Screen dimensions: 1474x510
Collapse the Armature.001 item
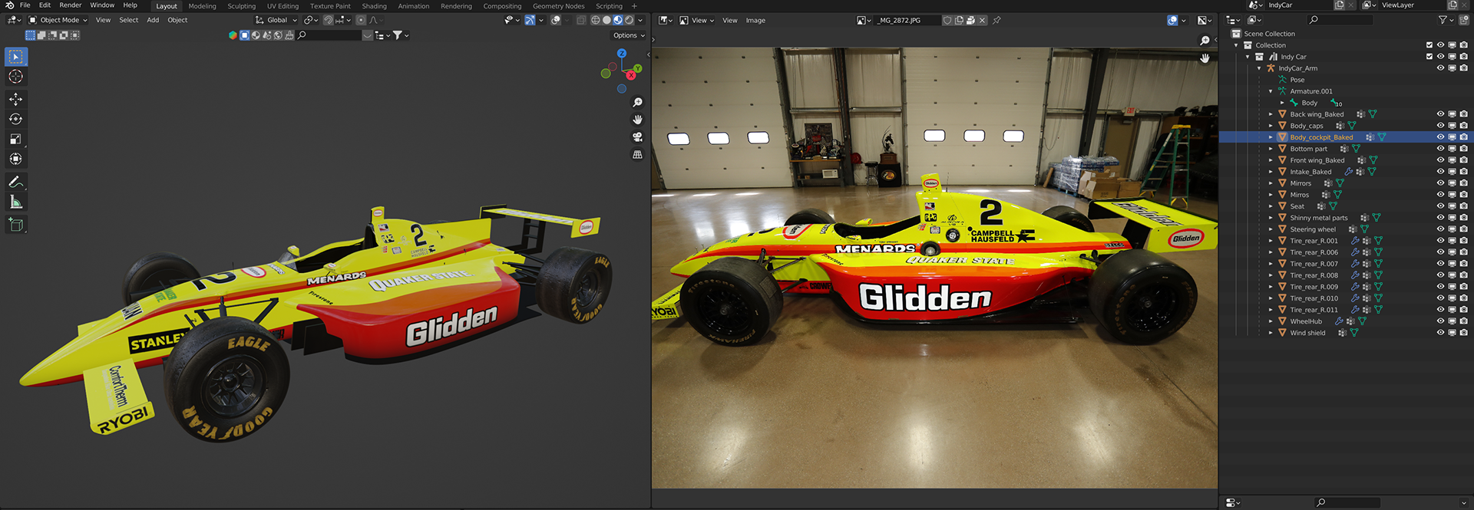click(x=1271, y=91)
